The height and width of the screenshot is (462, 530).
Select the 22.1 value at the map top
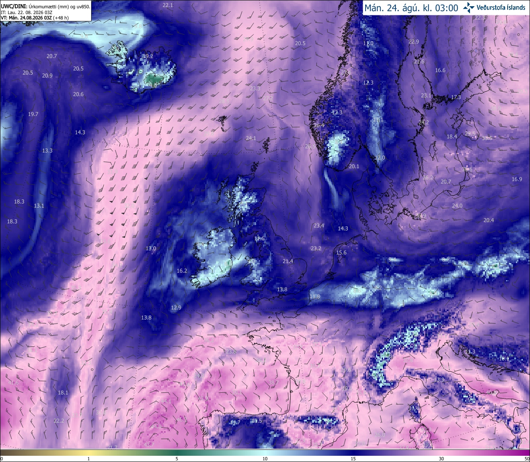click(x=168, y=5)
